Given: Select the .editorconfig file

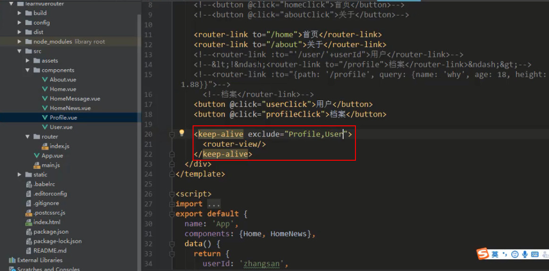Looking at the screenshot, I should 50,194.
